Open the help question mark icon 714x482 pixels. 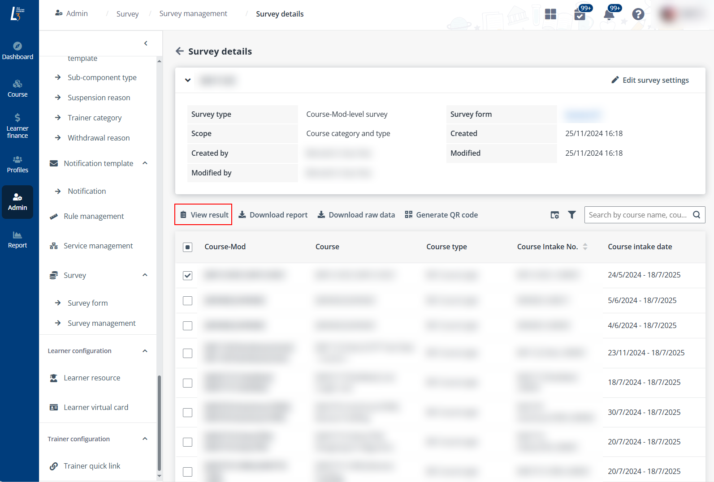point(638,14)
